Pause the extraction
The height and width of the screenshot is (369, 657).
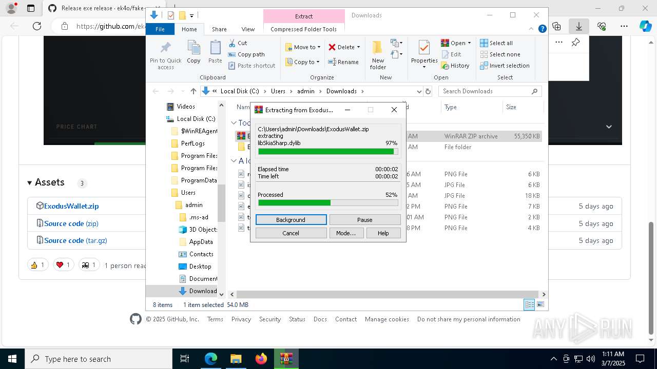[365, 220]
